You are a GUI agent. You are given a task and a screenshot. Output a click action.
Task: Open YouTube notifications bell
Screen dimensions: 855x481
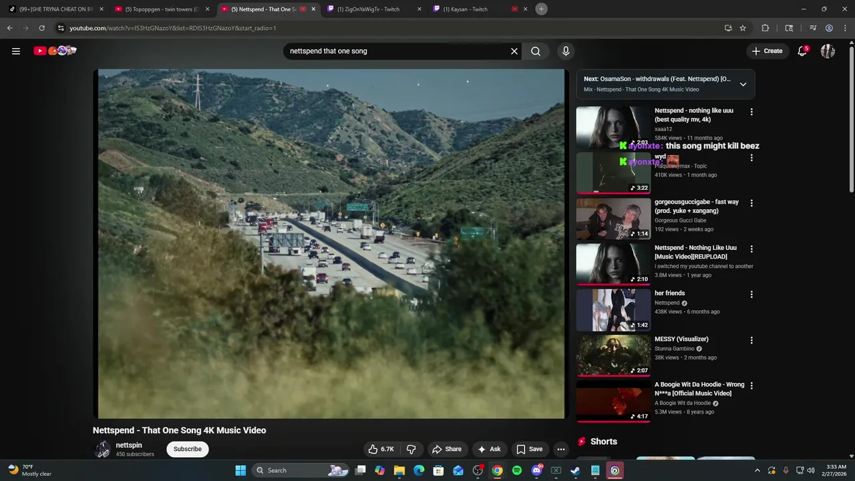(x=803, y=51)
